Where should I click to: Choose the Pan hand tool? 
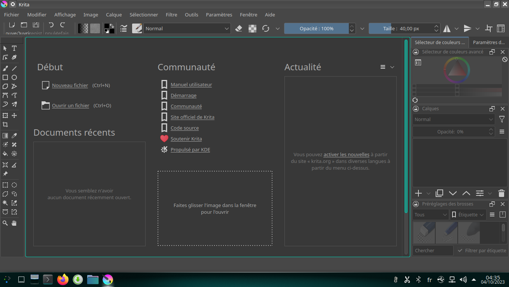pyautogui.click(x=14, y=223)
